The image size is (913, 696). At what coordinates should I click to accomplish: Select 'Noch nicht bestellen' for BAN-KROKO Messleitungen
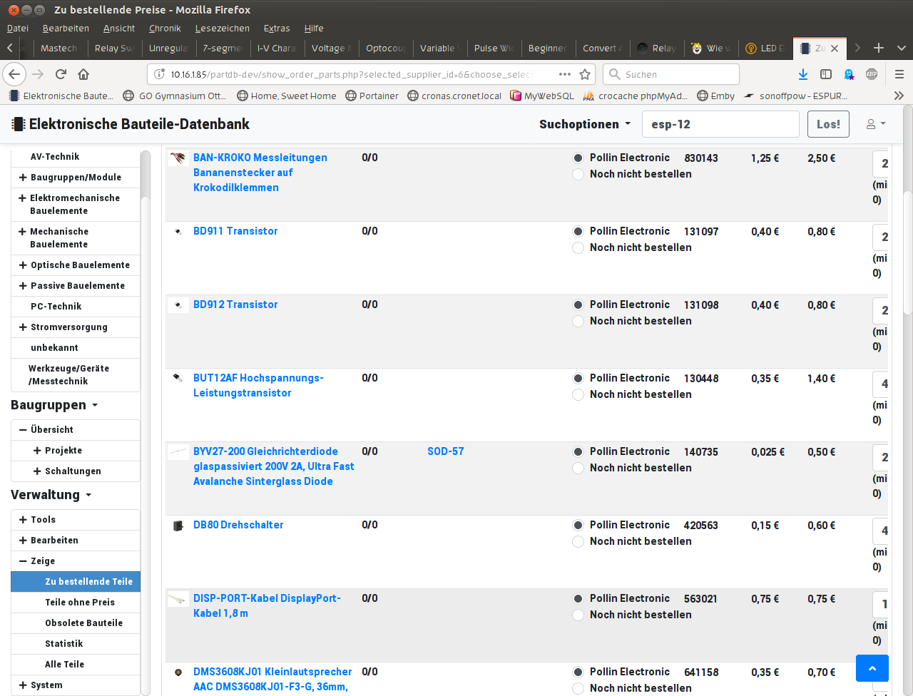point(578,175)
